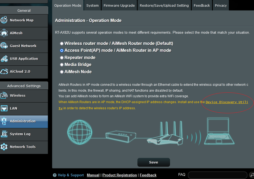Open the Product Registration link

pos(120,175)
